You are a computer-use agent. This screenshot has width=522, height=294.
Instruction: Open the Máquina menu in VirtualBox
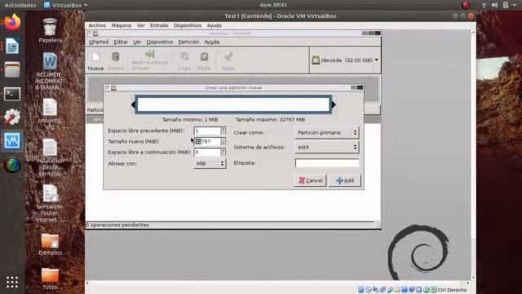(x=122, y=25)
